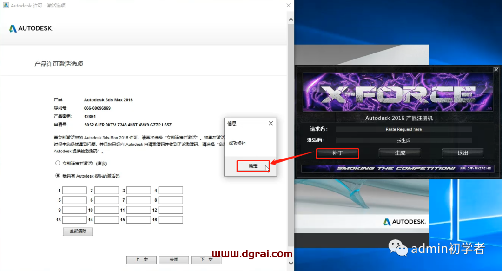
Task: Click the 激活码 field in the keygen
Action: [403, 140]
